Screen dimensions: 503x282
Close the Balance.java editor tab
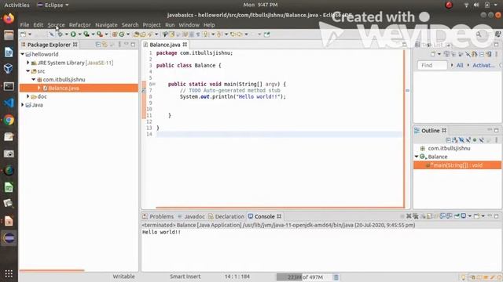185,45
